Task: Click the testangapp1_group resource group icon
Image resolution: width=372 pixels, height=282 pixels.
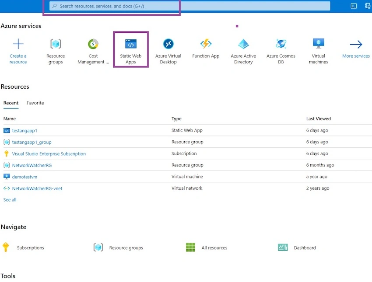Action: pos(7,142)
